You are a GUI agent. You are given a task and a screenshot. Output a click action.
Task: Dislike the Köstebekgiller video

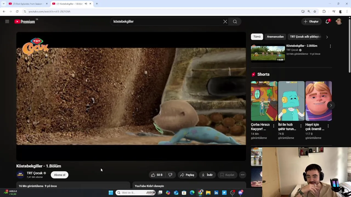click(170, 175)
